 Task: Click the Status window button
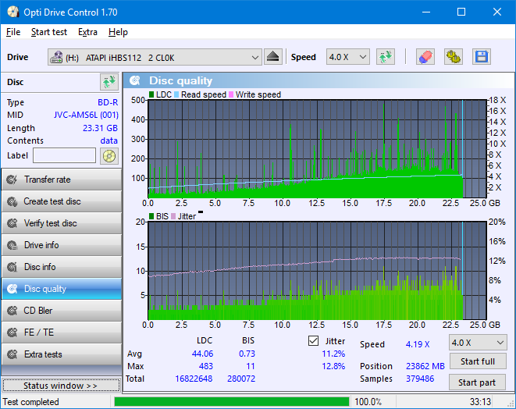pyautogui.click(x=61, y=386)
